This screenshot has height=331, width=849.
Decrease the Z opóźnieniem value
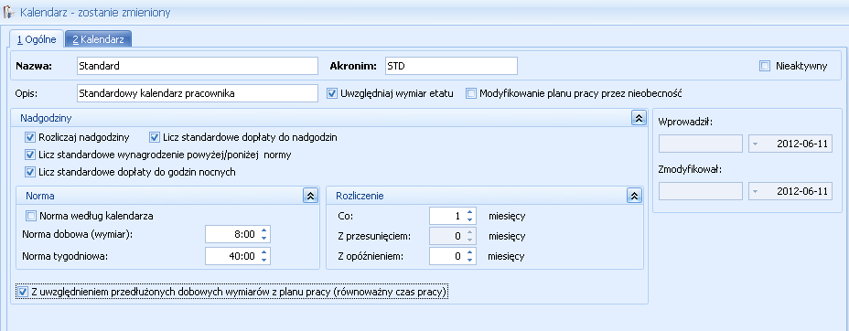(469, 261)
